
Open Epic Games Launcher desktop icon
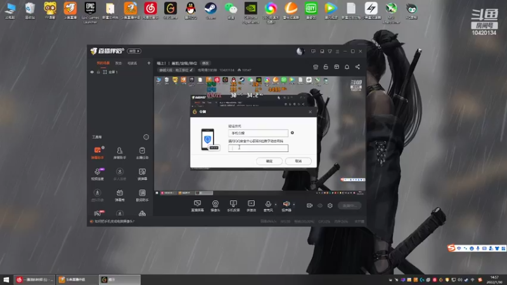tap(90, 12)
